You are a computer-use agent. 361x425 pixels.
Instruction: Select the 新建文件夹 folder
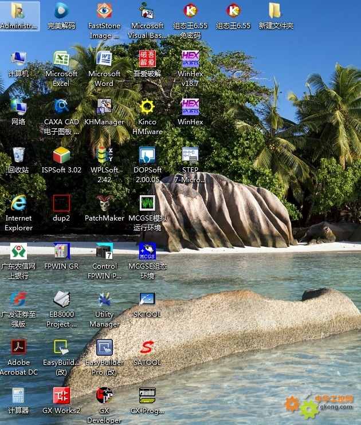[276, 11]
